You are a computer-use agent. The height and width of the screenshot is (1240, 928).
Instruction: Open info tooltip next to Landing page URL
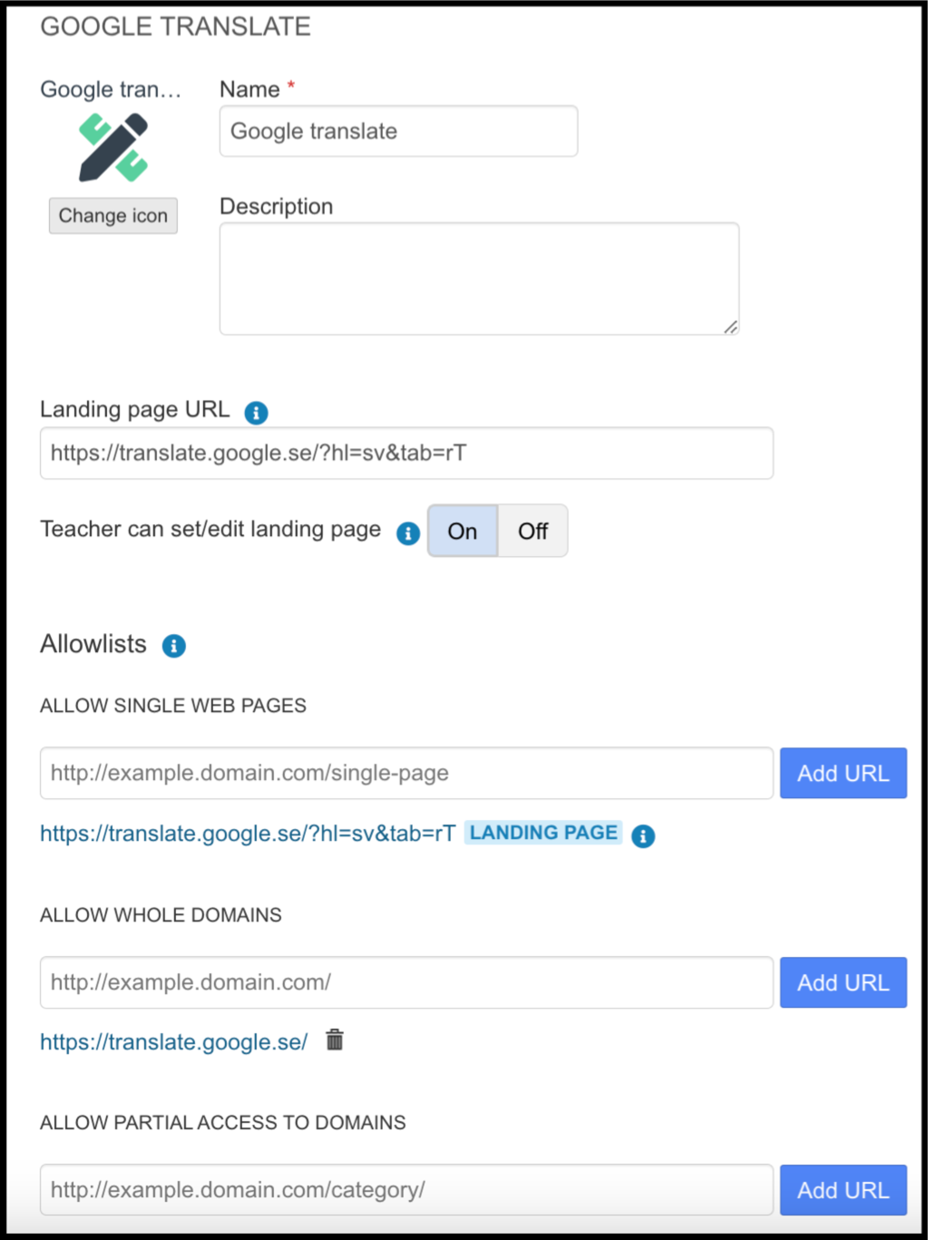(x=257, y=413)
